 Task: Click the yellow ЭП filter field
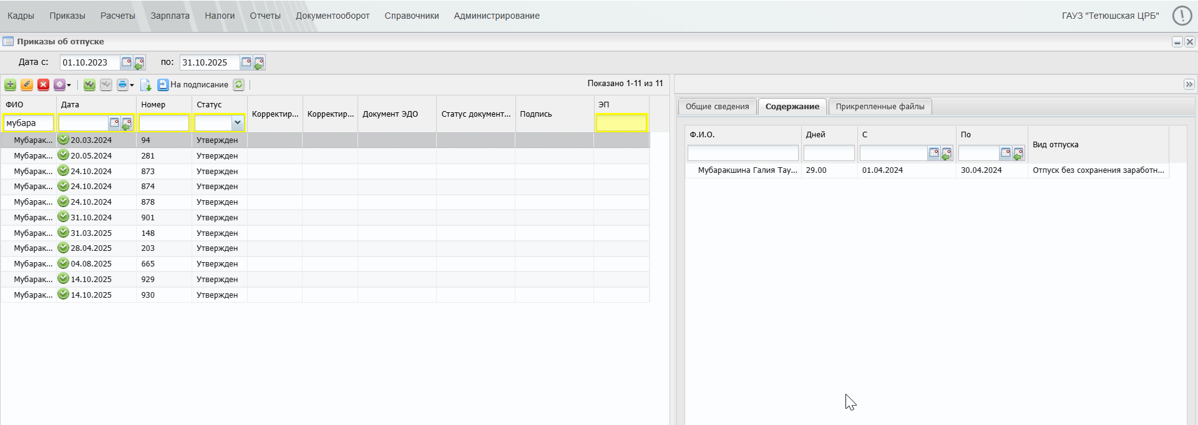(x=621, y=123)
